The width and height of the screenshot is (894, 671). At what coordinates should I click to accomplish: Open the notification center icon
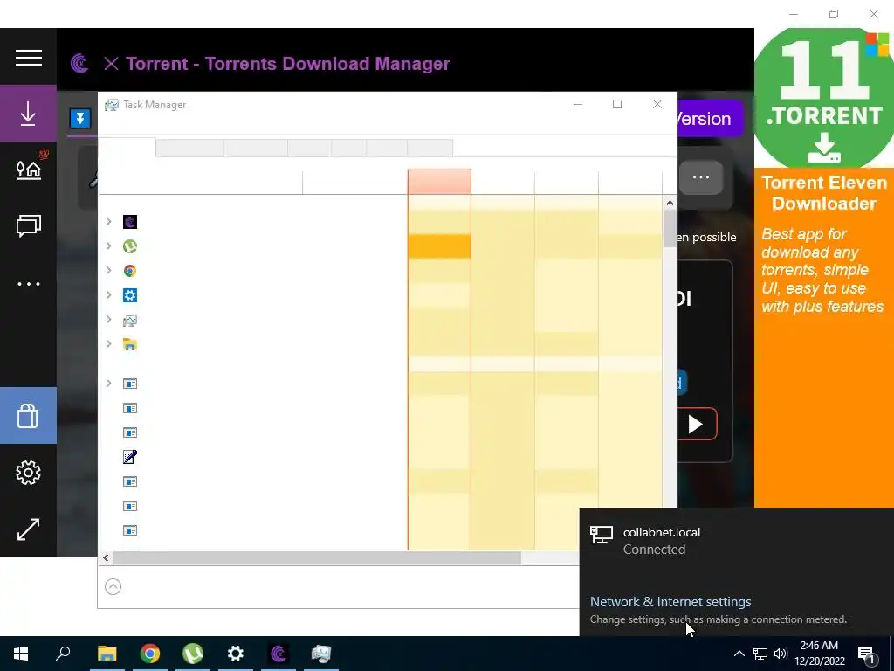[x=867, y=654]
